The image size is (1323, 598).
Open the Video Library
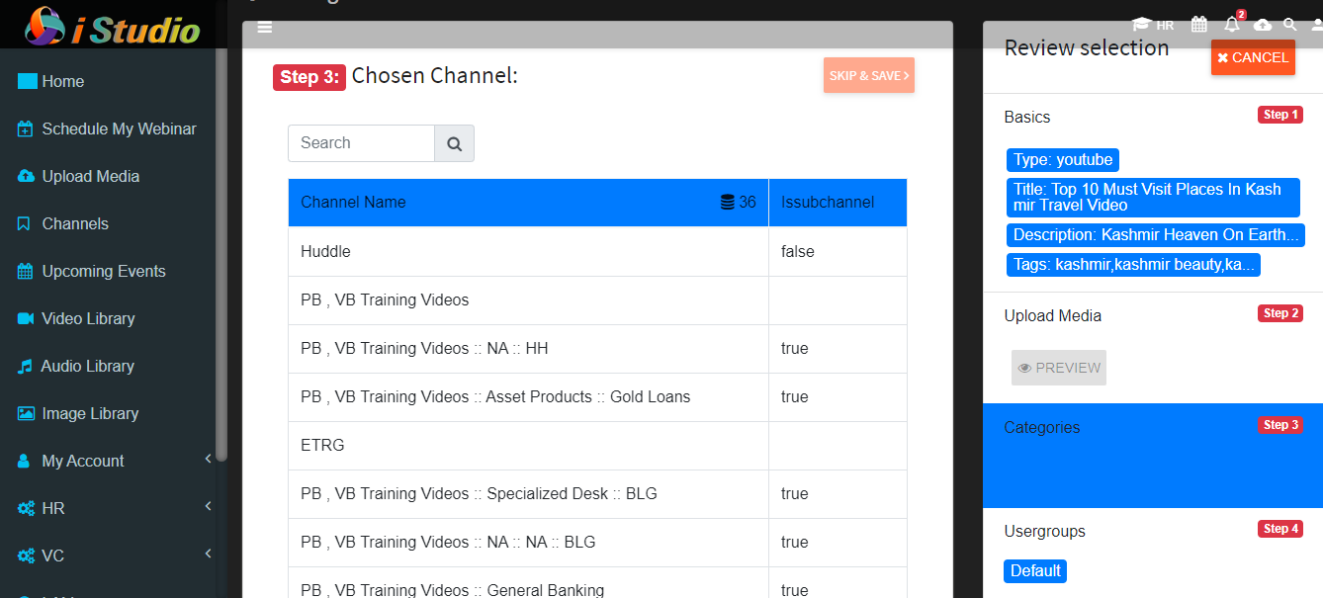(76, 318)
